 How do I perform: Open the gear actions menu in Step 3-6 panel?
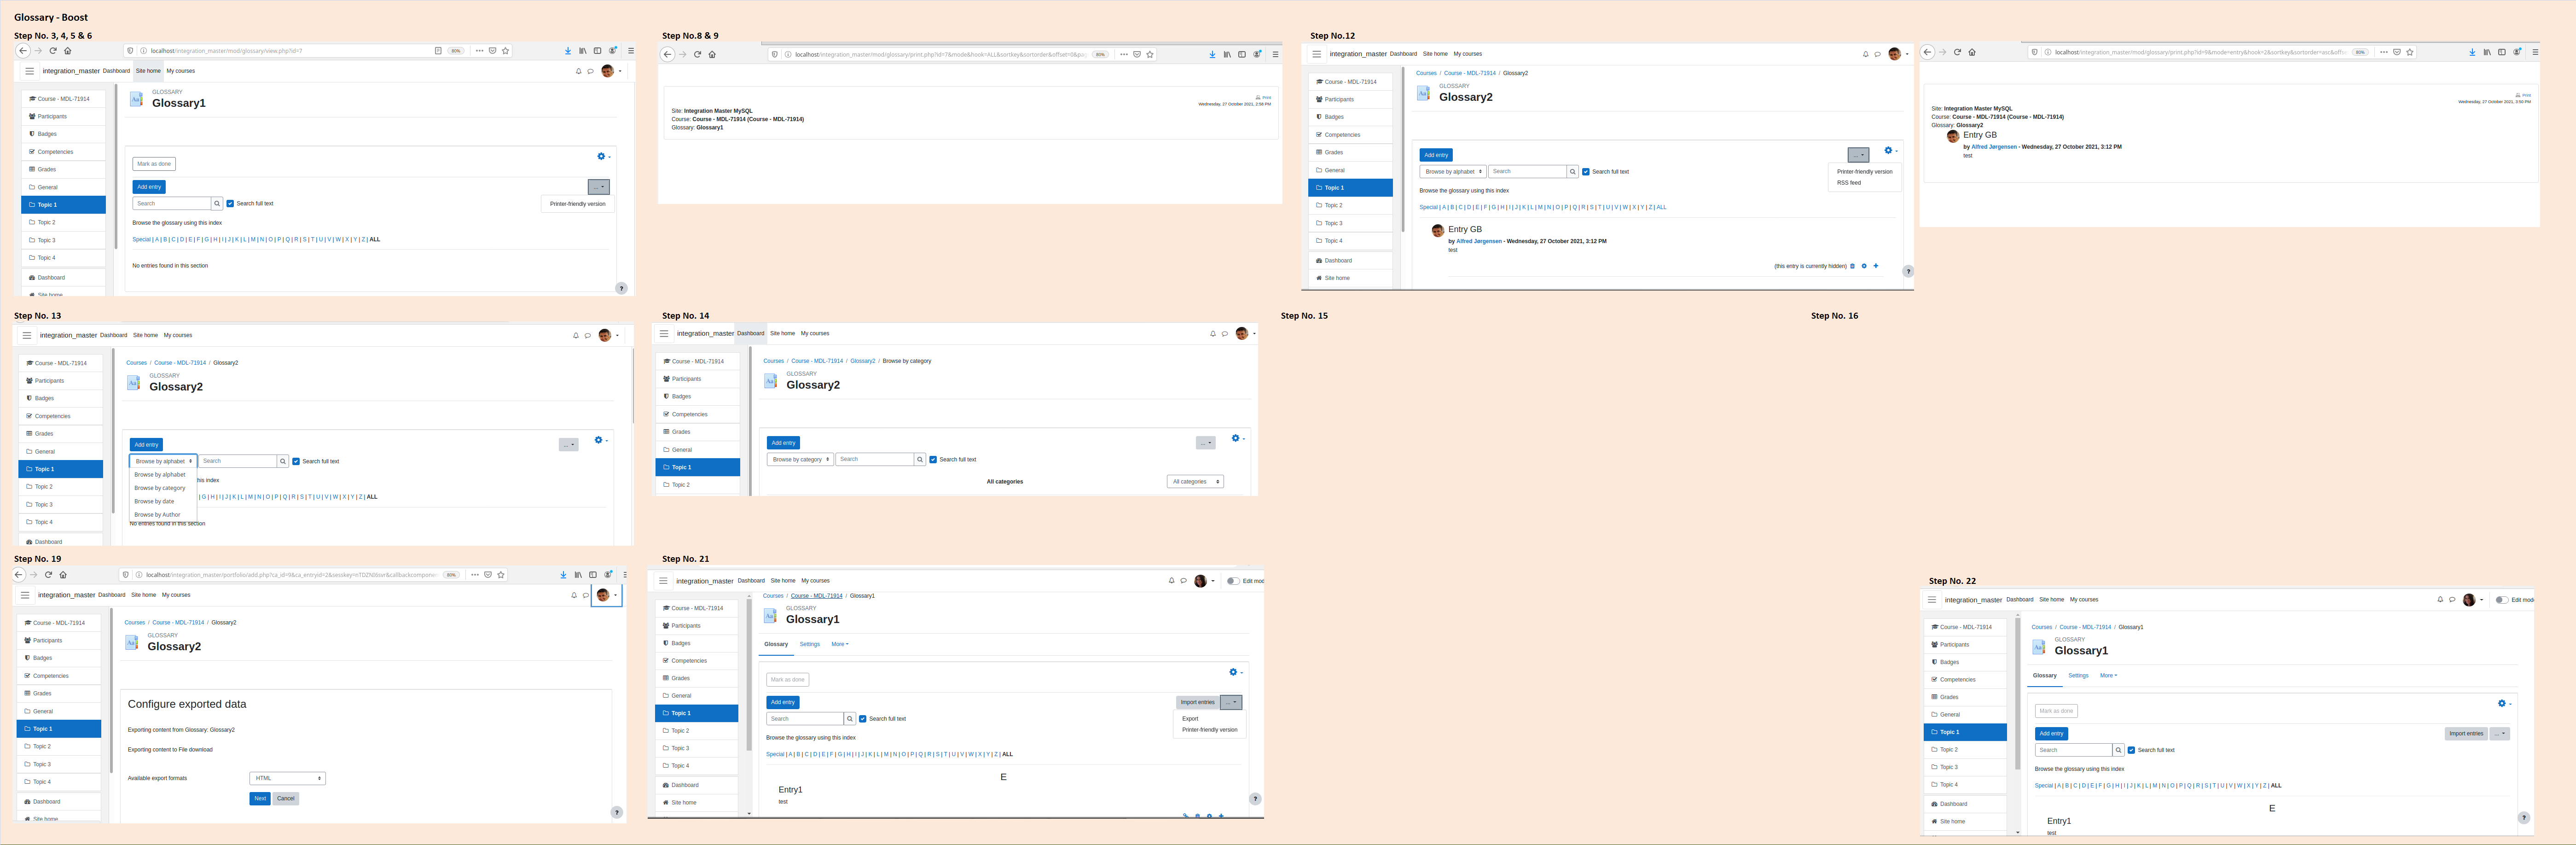click(603, 156)
